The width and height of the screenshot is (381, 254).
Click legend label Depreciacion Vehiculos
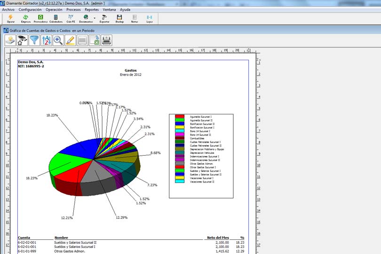coord(202,153)
